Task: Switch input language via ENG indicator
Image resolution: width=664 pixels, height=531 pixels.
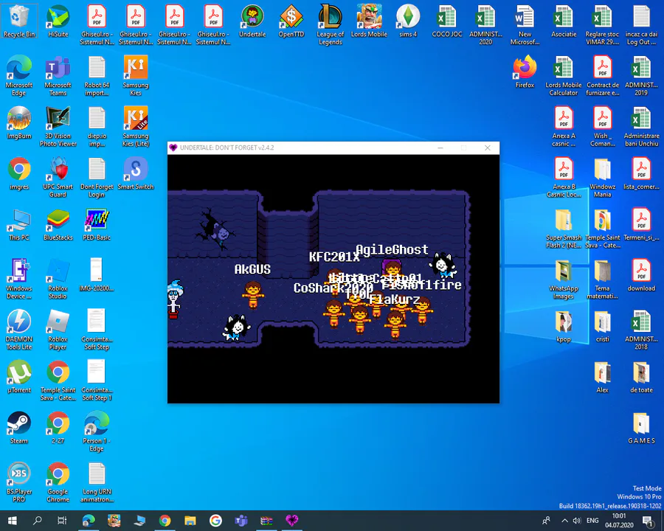Action: (x=592, y=521)
